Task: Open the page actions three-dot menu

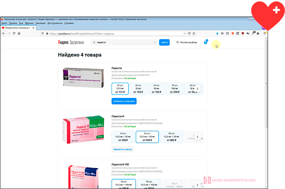Action: pos(185,33)
